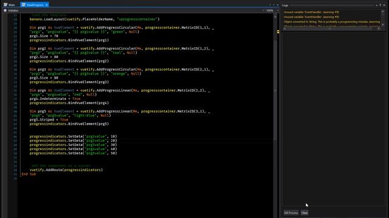Viewport: 389px width, 218px height.
Task: Click the 'End Sub' line
Action: tap(29, 174)
